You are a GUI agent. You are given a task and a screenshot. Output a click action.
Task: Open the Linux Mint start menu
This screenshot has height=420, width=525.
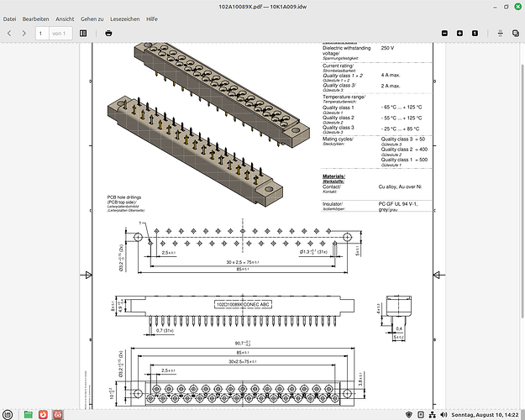pyautogui.click(x=8, y=415)
